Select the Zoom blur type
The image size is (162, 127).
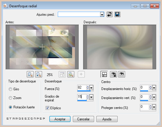click(10, 98)
